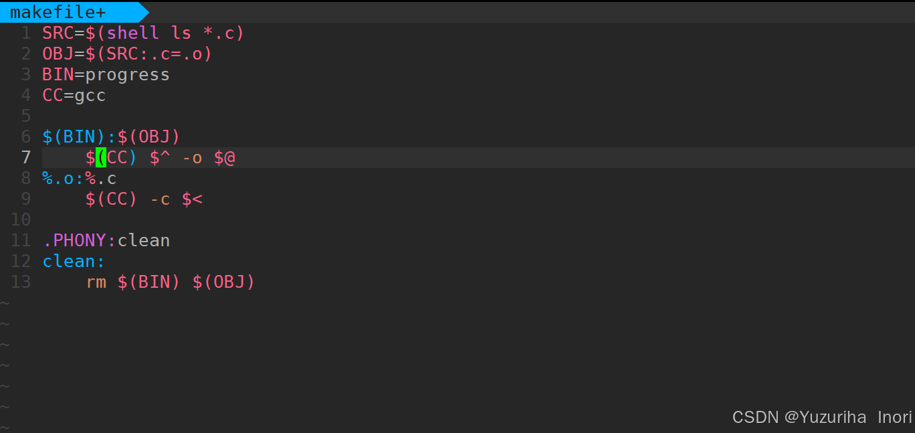Click line number 10 empty line

(x=21, y=220)
